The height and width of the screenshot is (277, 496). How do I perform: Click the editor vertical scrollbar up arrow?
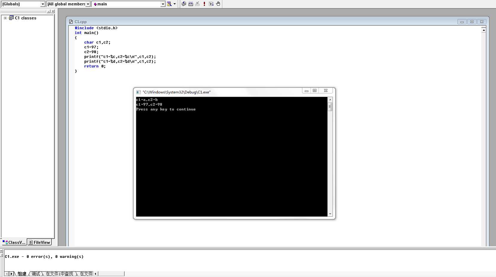pos(484,30)
